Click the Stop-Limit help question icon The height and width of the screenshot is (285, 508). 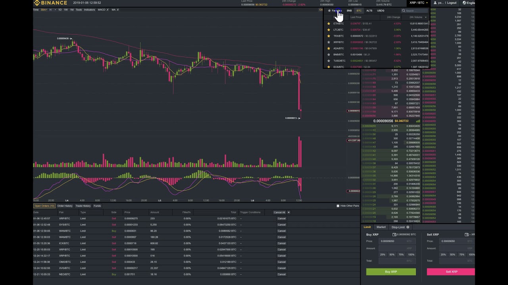[x=408, y=227]
